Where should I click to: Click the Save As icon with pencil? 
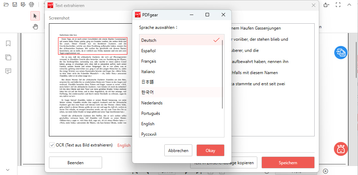23,5
